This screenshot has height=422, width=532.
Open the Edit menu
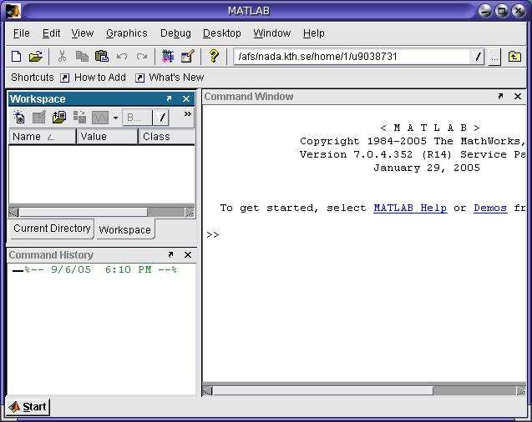click(51, 33)
